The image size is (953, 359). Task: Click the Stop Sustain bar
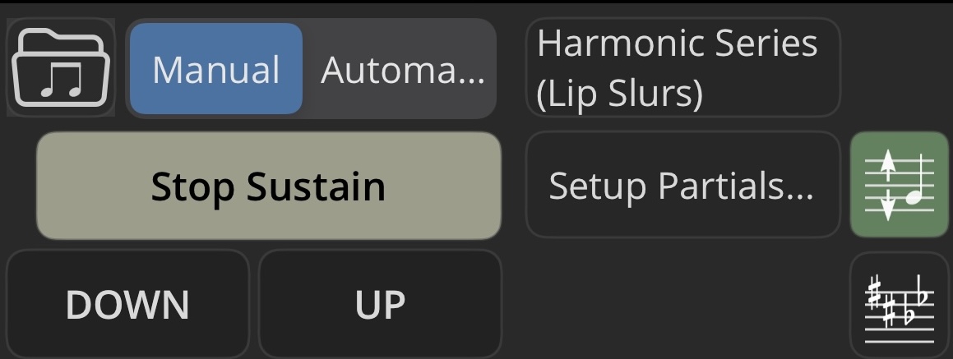pos(269,186)
